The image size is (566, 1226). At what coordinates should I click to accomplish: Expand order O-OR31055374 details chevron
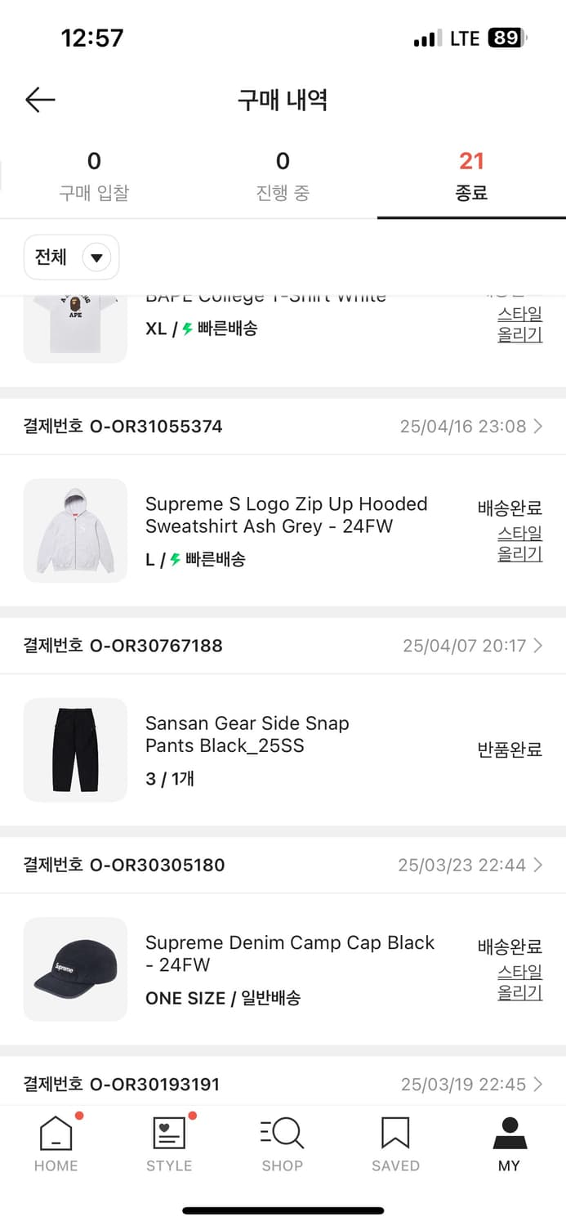click(x=537, y=426)
